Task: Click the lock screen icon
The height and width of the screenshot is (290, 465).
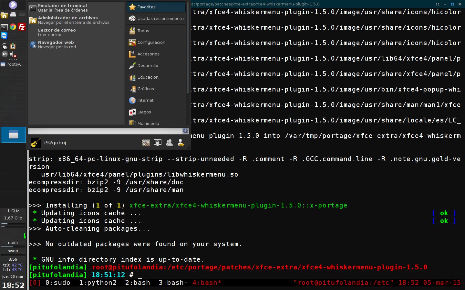Action: [x=158, y=143]
